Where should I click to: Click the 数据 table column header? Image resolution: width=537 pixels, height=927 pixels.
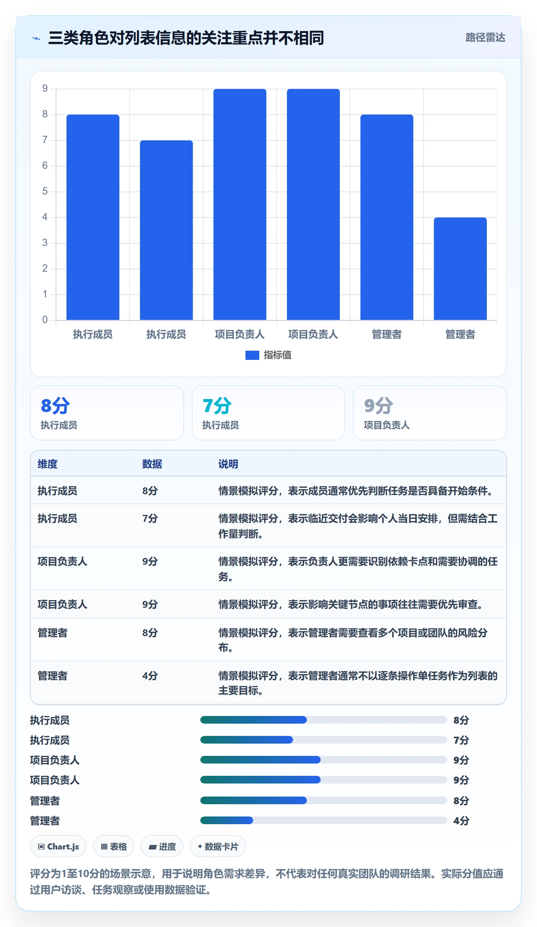152,464
